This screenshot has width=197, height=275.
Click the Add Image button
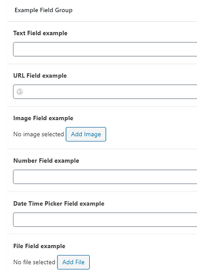coord(86,134)
